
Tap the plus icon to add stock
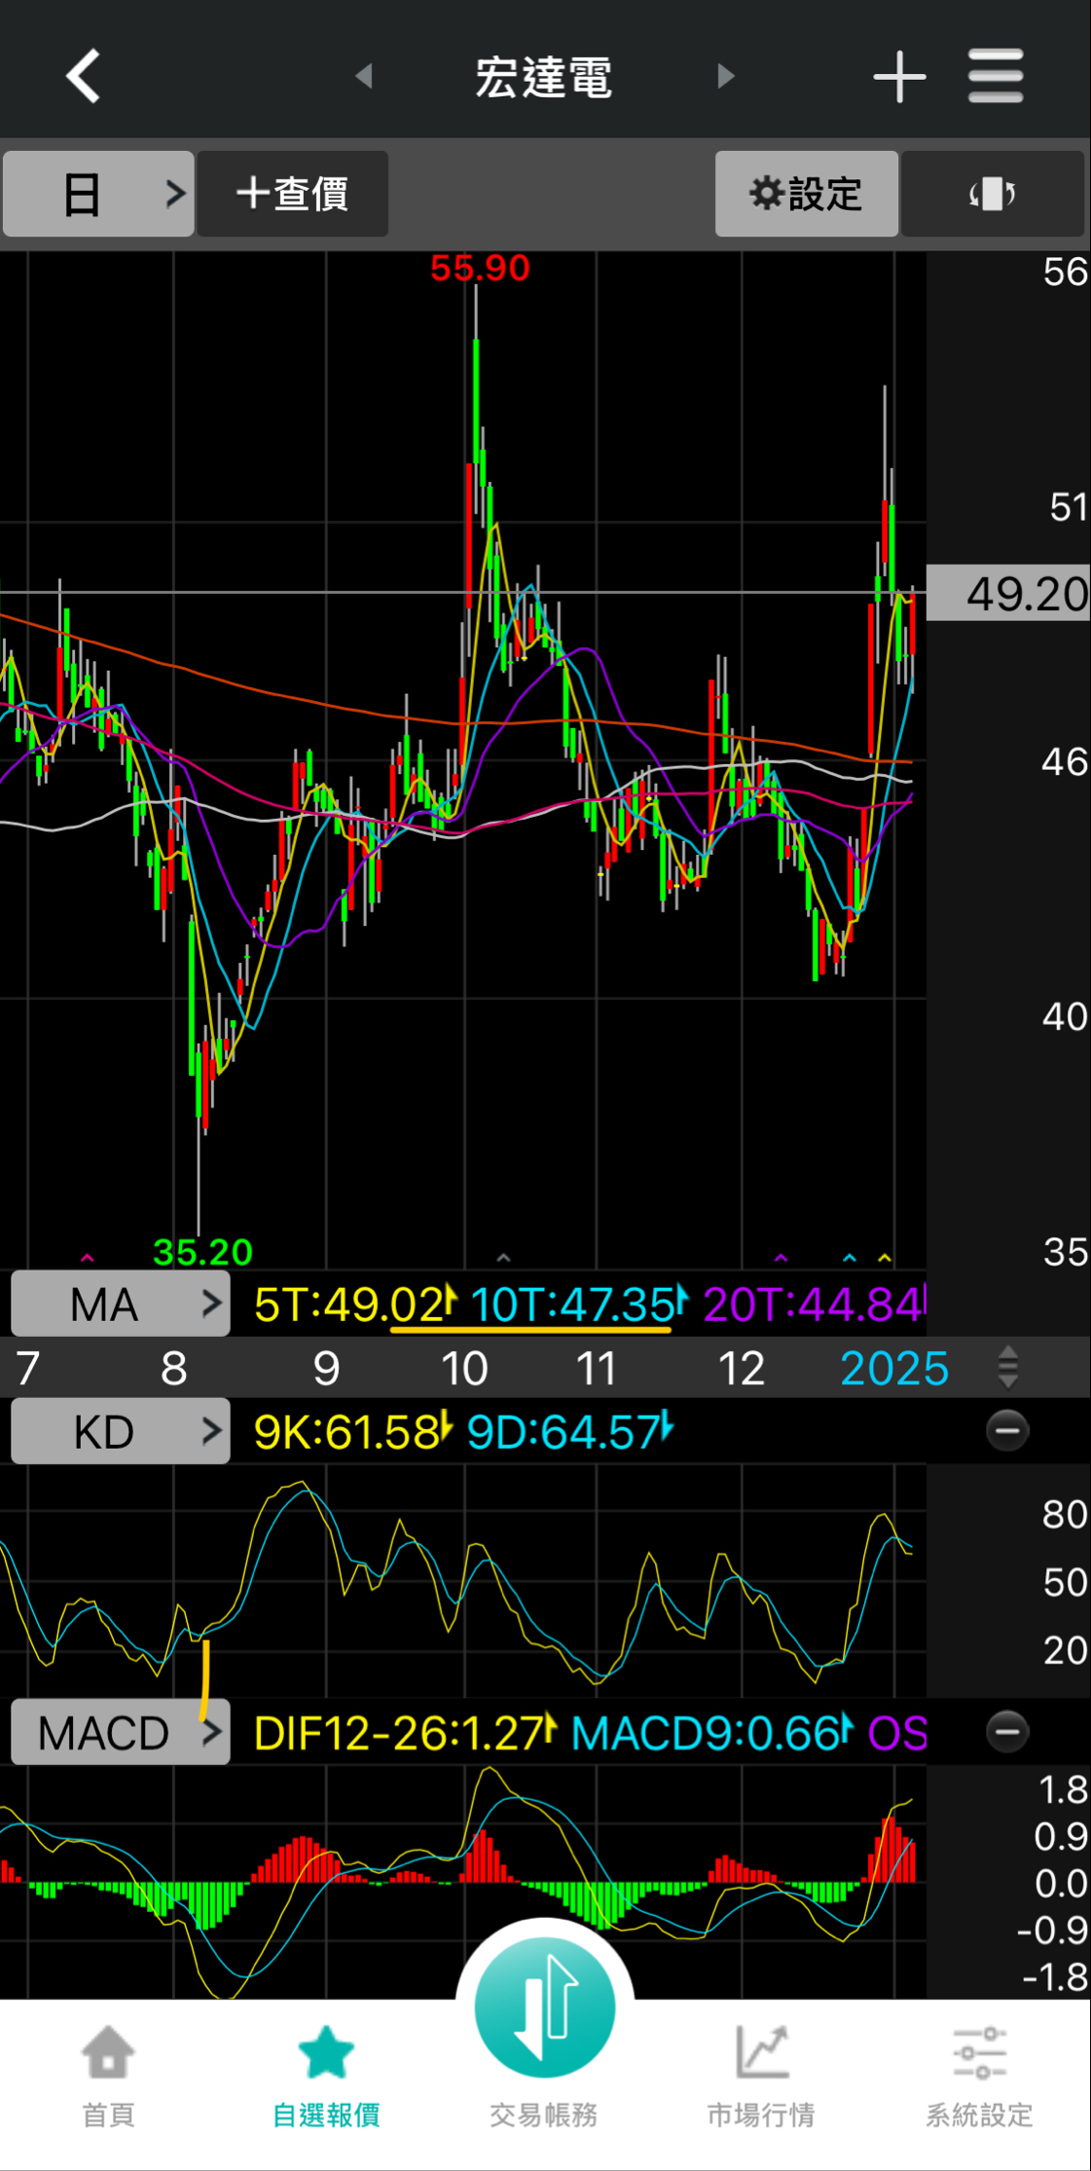898,76
